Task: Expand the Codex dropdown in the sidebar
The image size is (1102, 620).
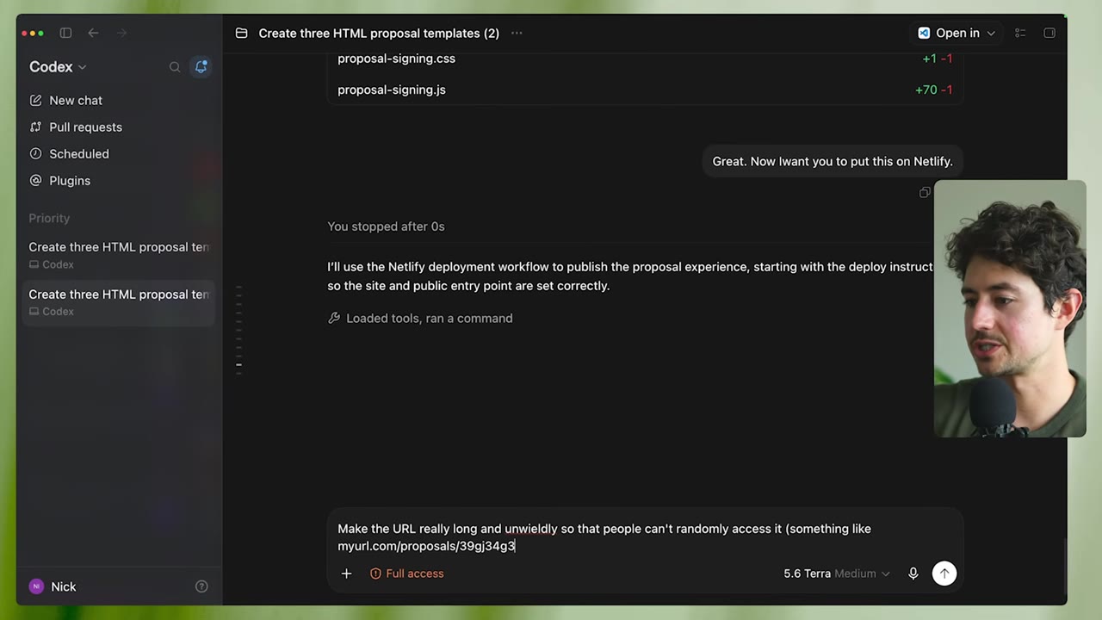Action: pyautogui.click(x=58, y=66)
